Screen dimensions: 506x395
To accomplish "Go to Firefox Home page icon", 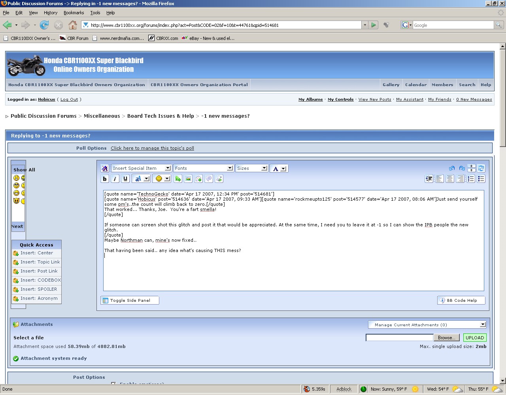I will (x=73, y=25).
